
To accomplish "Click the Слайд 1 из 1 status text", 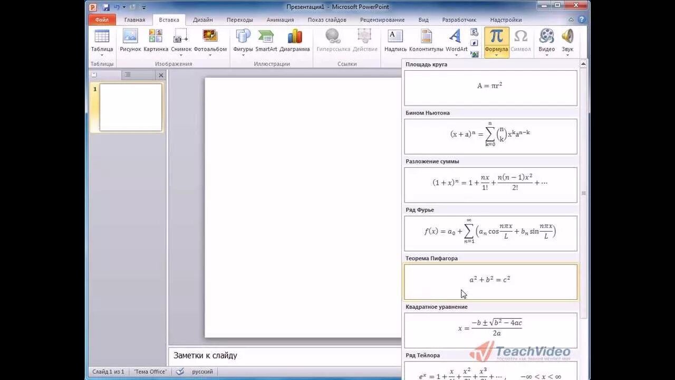I will click(x=109, y=372).
